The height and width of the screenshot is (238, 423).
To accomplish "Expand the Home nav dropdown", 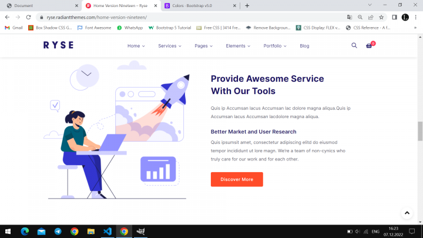I will pyautogui.click(x=136, y=46).
